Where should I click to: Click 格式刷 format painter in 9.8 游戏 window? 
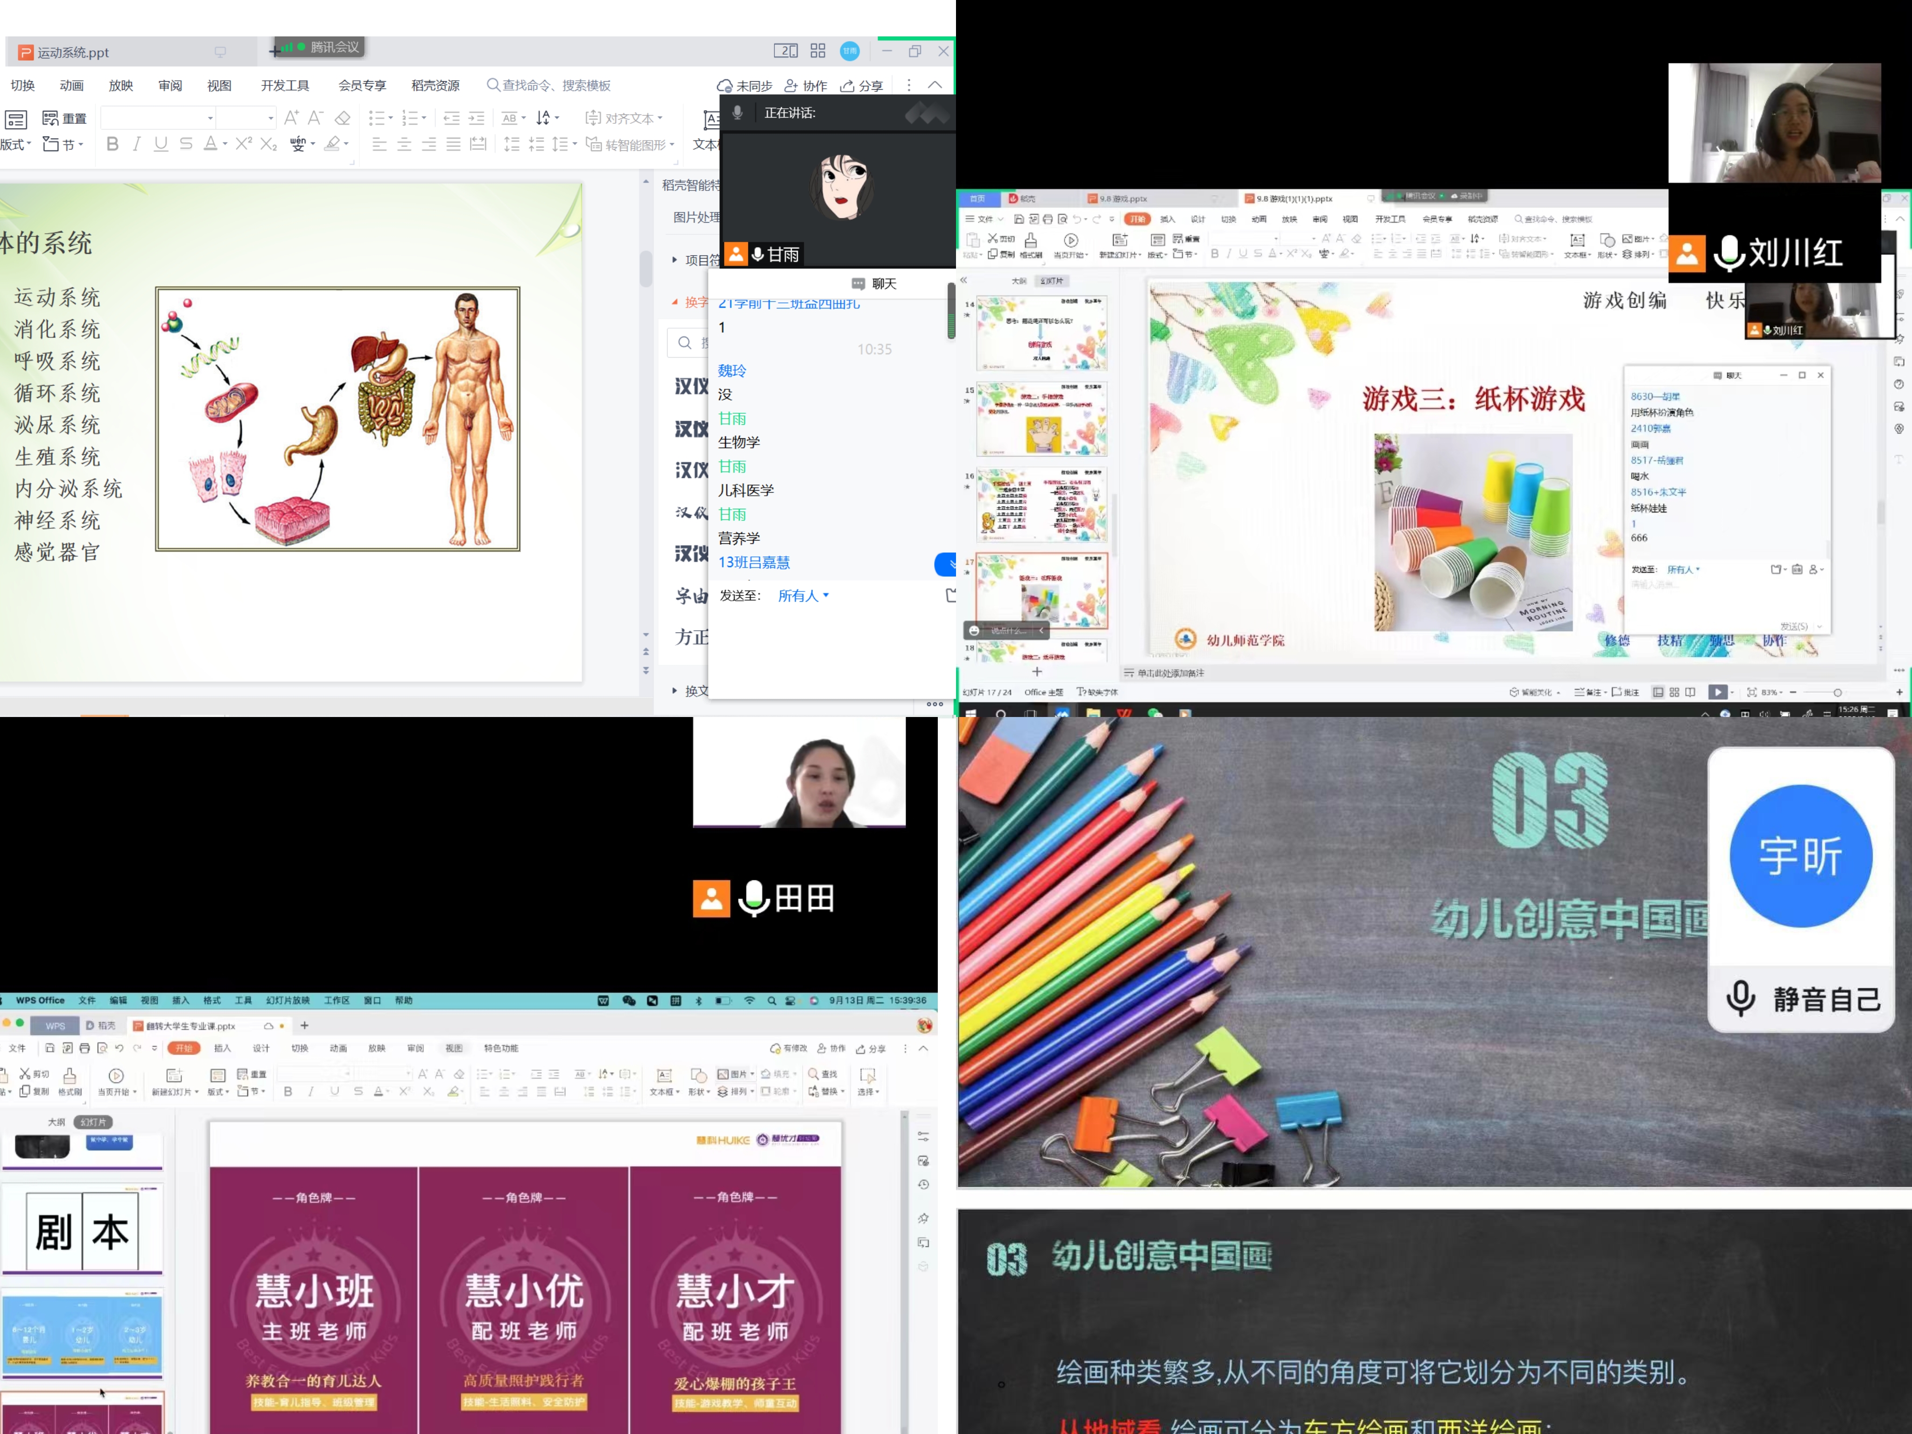point(1030,246)
